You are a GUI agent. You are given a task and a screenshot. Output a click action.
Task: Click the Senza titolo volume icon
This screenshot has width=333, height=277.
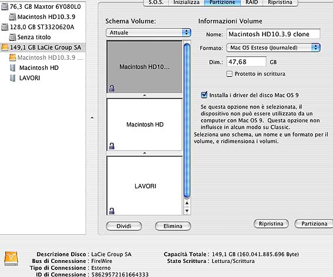12,37
